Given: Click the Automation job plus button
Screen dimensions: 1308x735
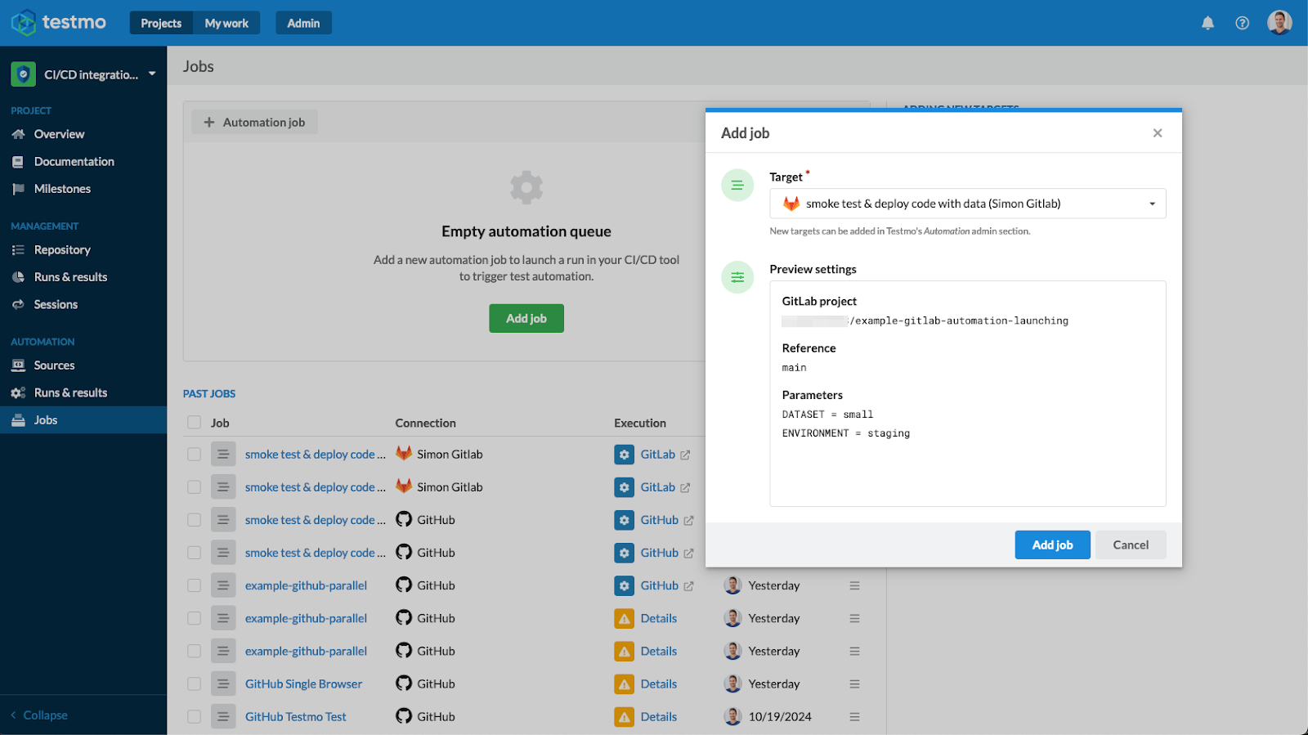Looking at the screenshot, I should click(x=254, y=122).
